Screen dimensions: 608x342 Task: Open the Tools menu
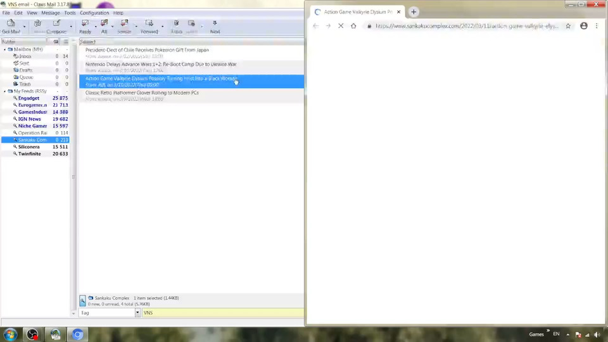coord(70,13)
